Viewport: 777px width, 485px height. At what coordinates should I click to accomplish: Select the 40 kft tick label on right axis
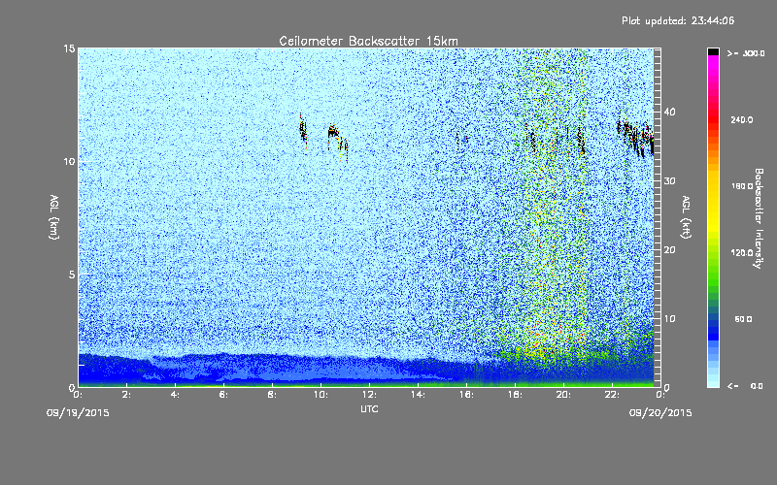[669, 112]
